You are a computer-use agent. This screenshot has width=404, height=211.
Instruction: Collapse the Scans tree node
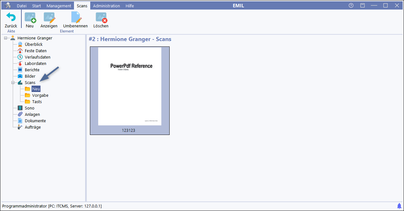[13, 82]
